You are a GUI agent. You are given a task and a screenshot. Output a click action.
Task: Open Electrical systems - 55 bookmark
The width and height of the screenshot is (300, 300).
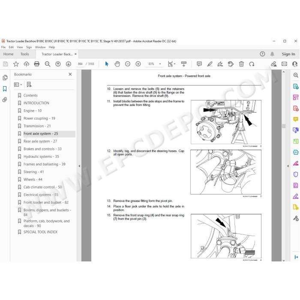[41, 195]
